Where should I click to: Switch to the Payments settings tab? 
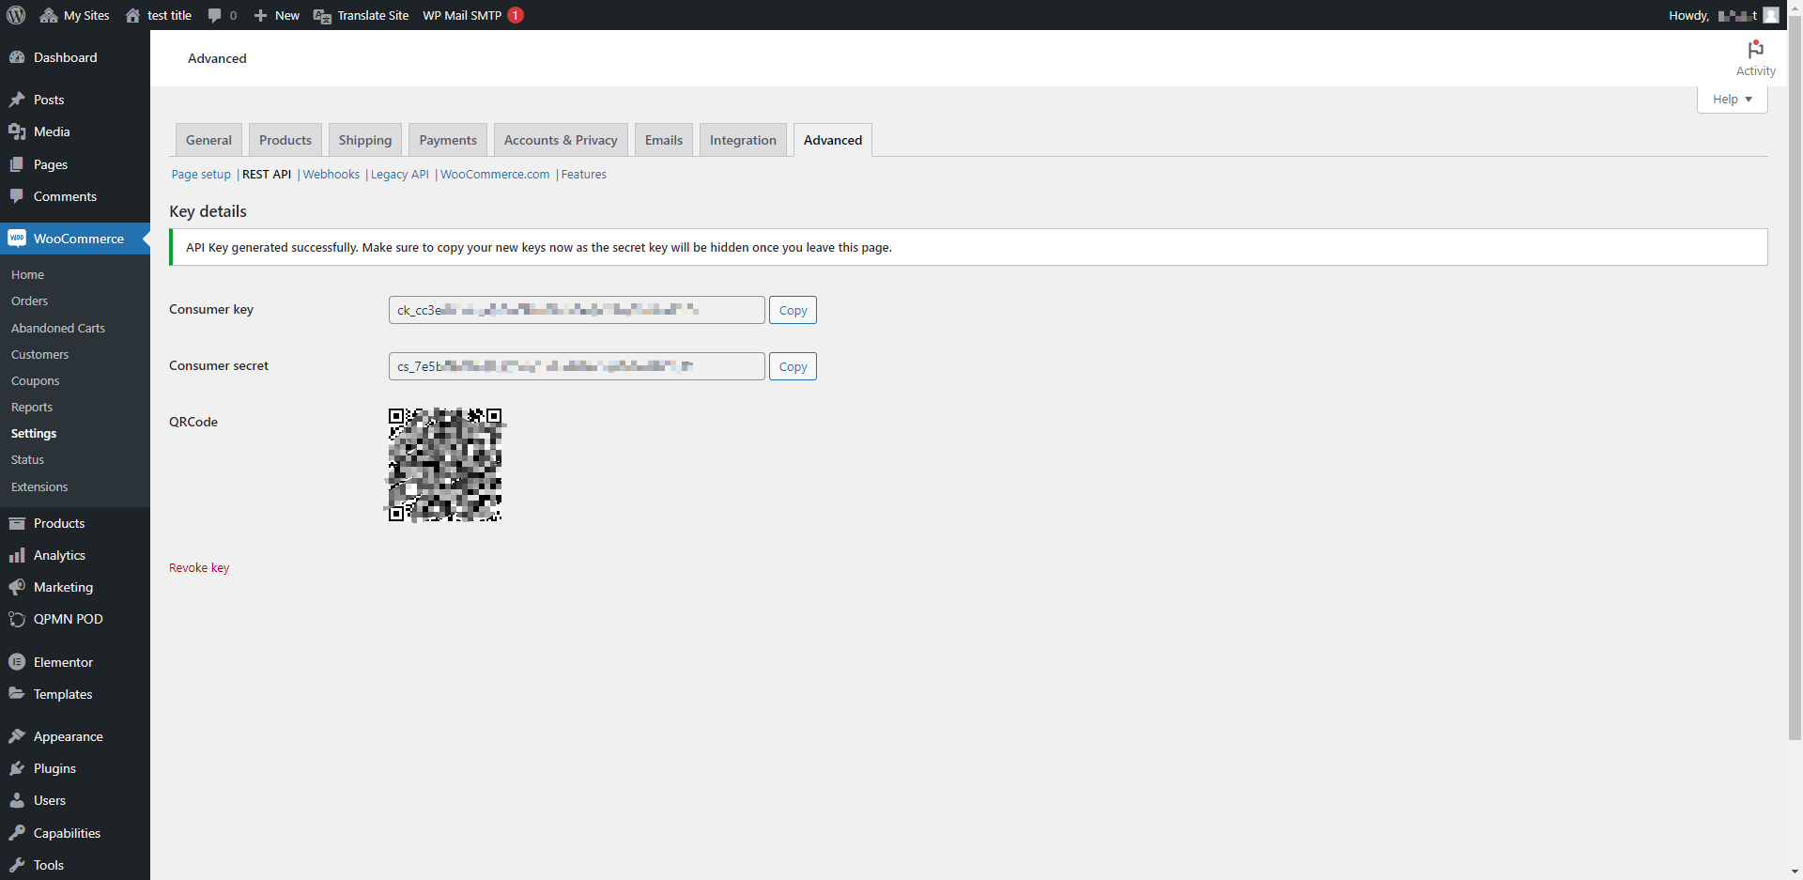pyautogui.click(x=448, y=140)
